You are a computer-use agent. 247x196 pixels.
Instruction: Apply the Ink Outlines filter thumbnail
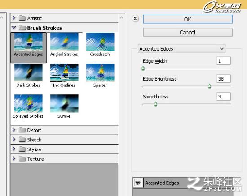point(64,72)
